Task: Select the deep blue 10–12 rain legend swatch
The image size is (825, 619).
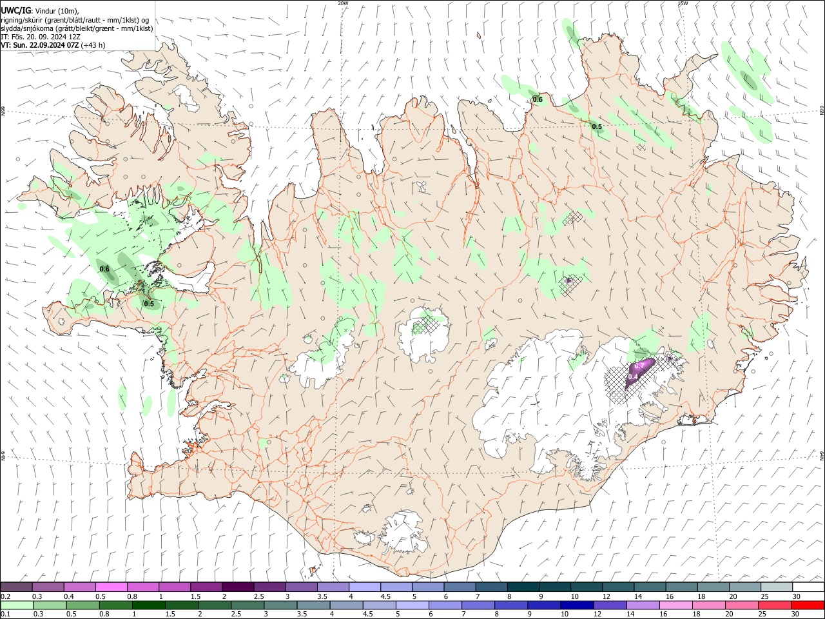Action: click(x=577, y=605)
